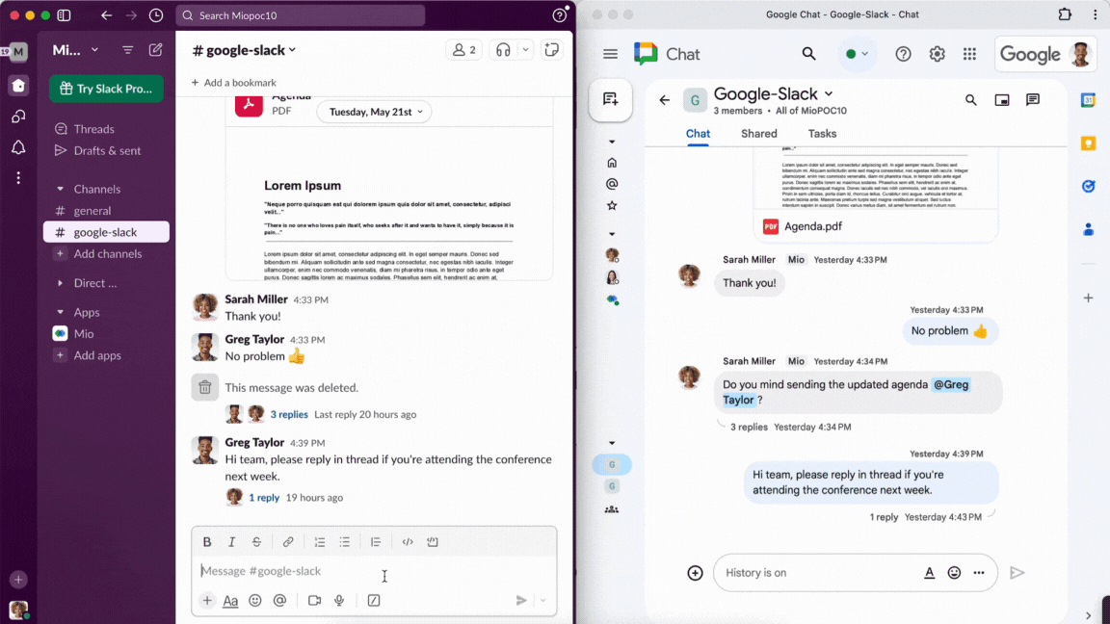1110x624 pixels.
Task: Open Google Chat help icon
Action: pos(903,54)
